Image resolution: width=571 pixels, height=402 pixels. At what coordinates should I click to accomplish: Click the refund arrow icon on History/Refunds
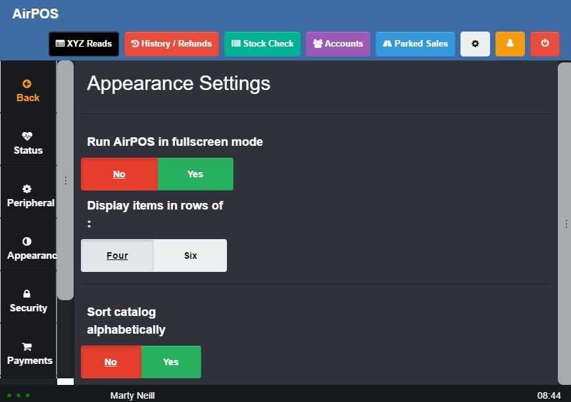136,44
